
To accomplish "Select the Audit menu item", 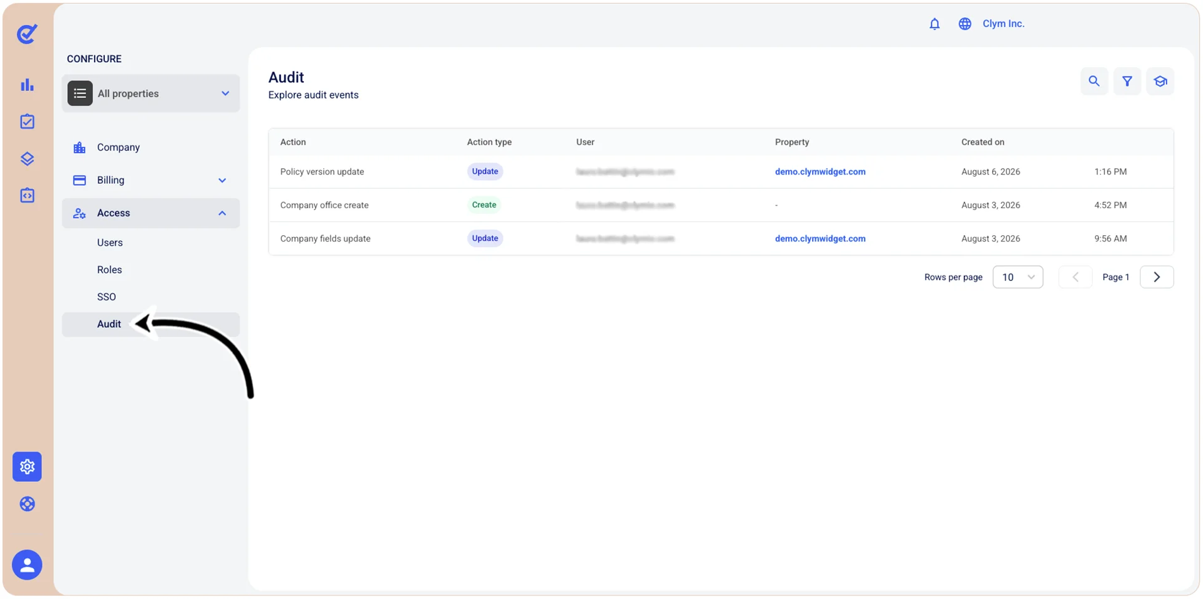I will click(151, 324).
